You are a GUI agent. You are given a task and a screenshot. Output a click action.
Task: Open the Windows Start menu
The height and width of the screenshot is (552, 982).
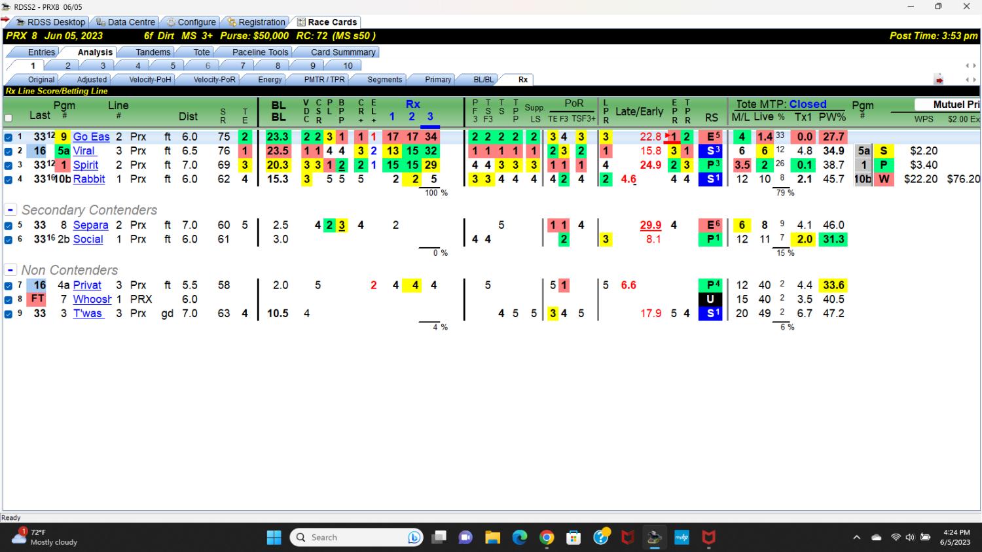tap(274, 538)
